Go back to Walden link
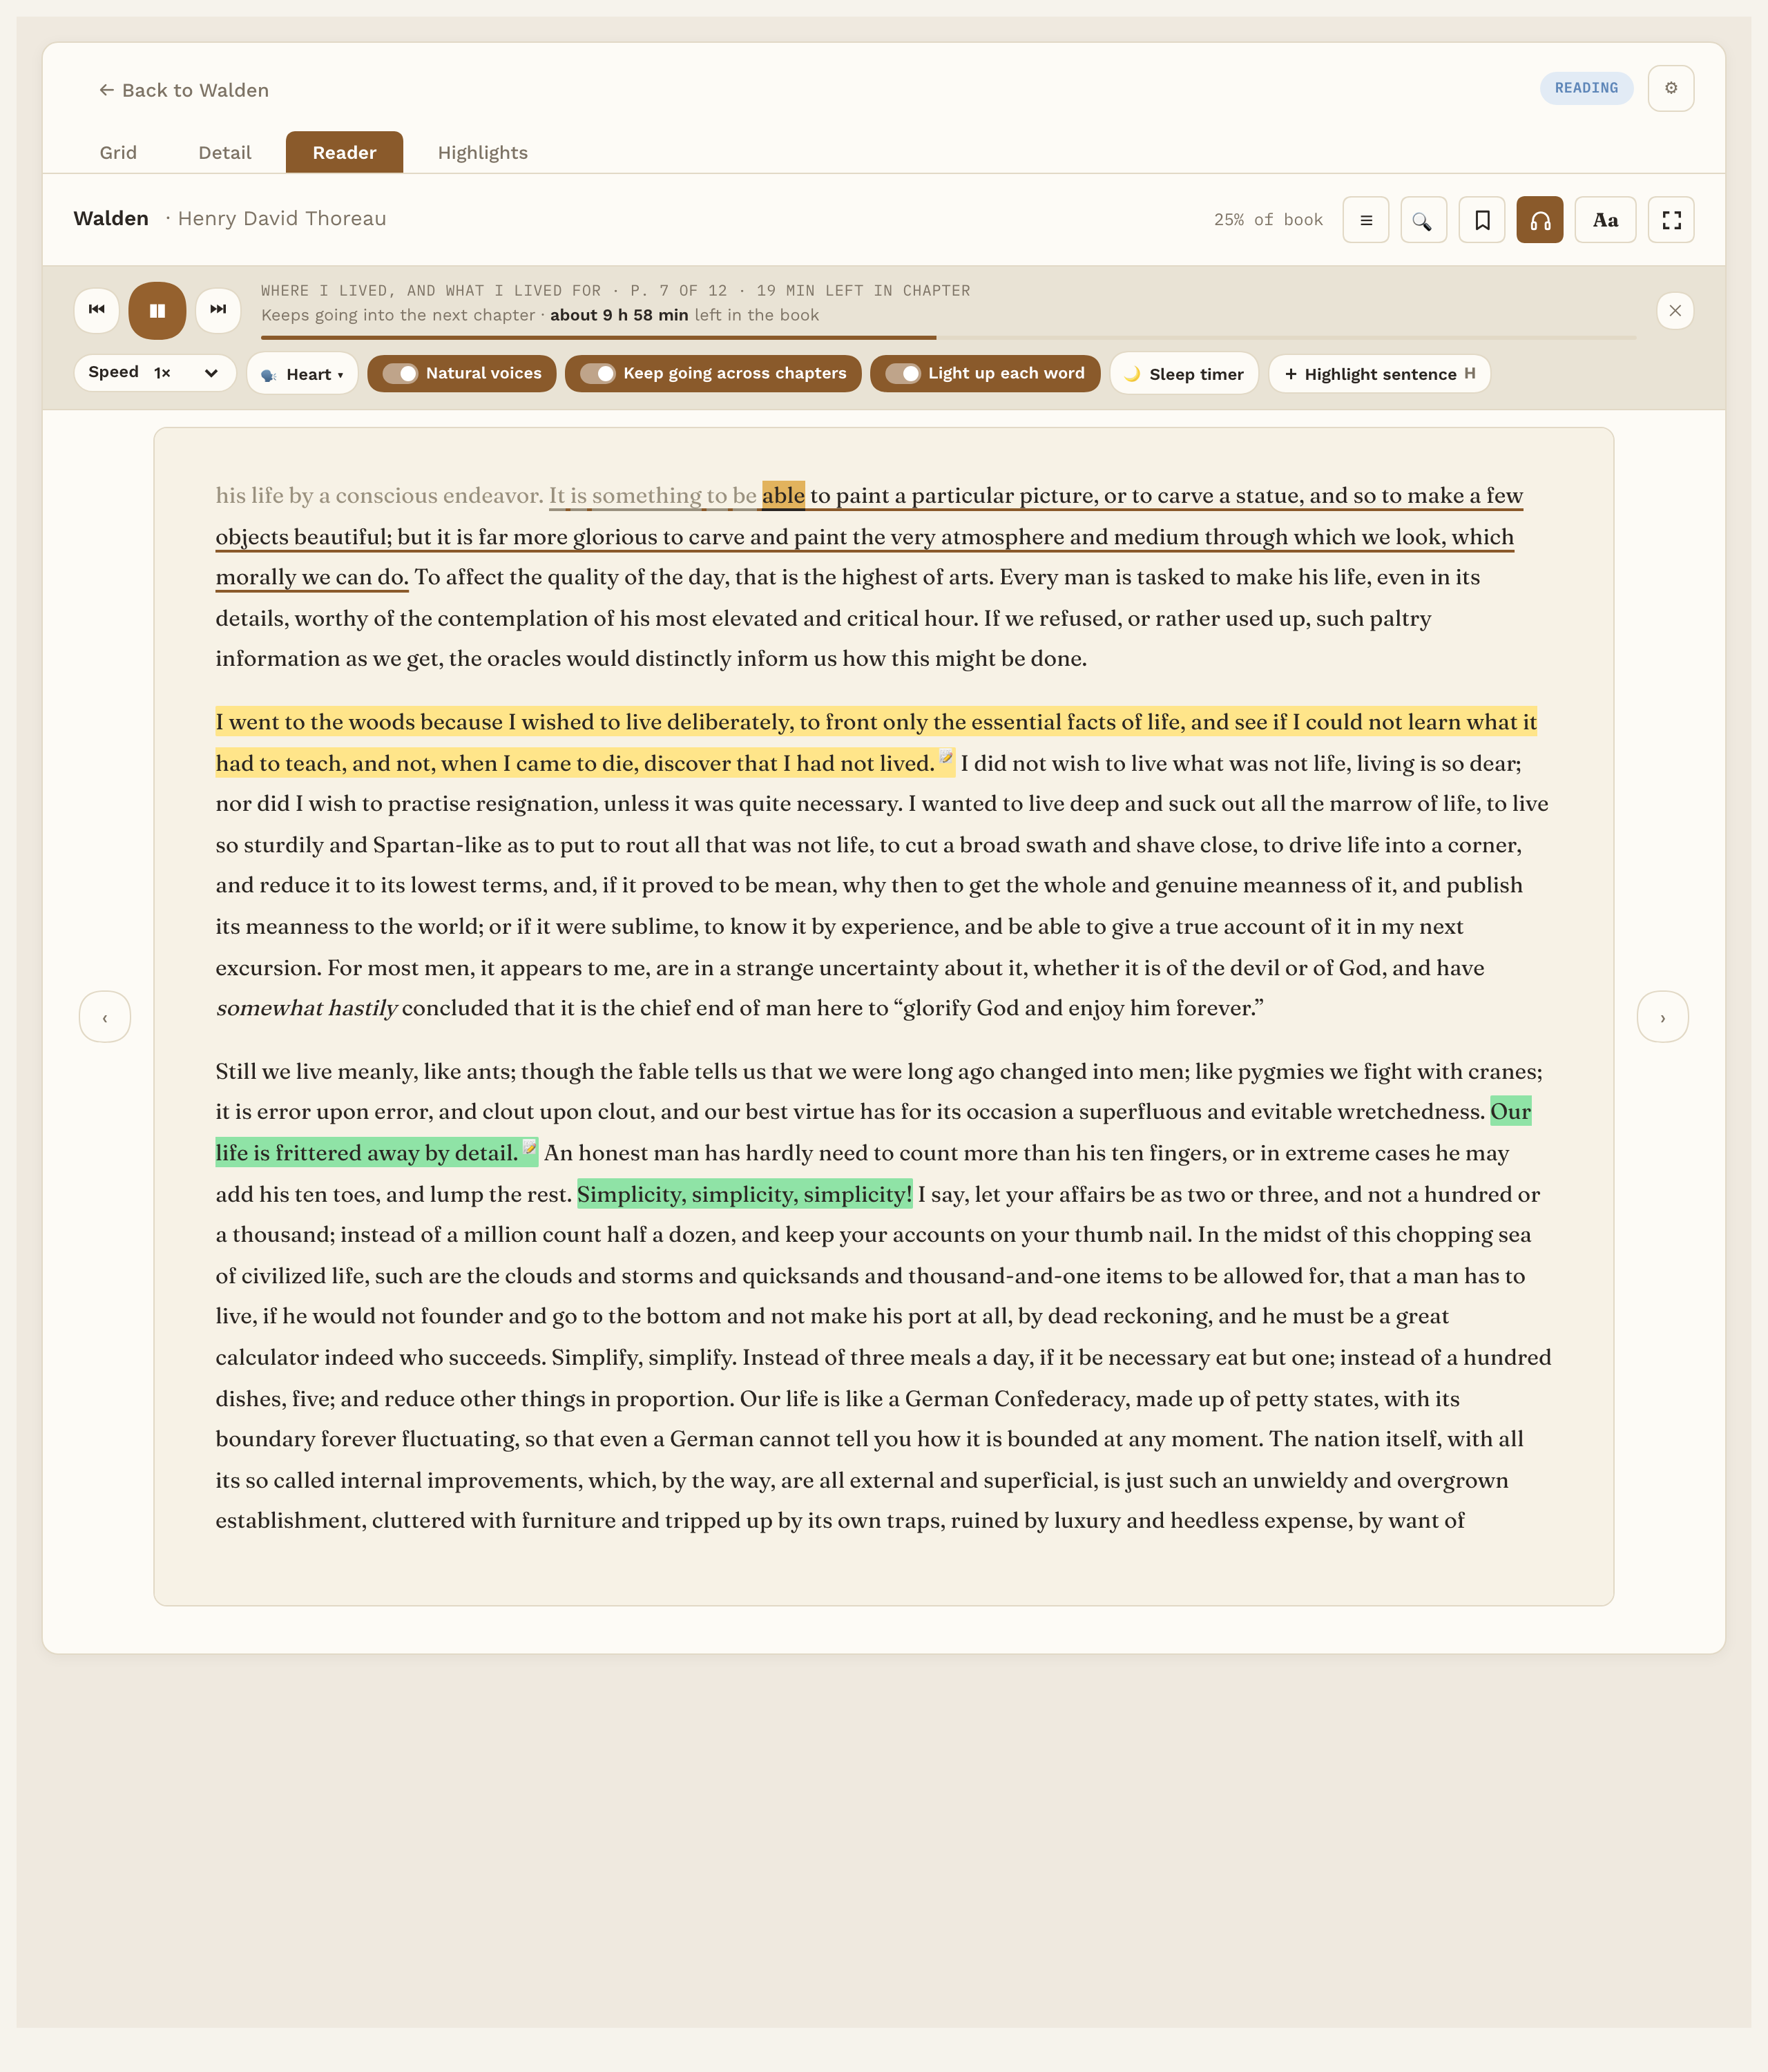The width and height of the screenshot is (1768, 2072). click(184, 90)
